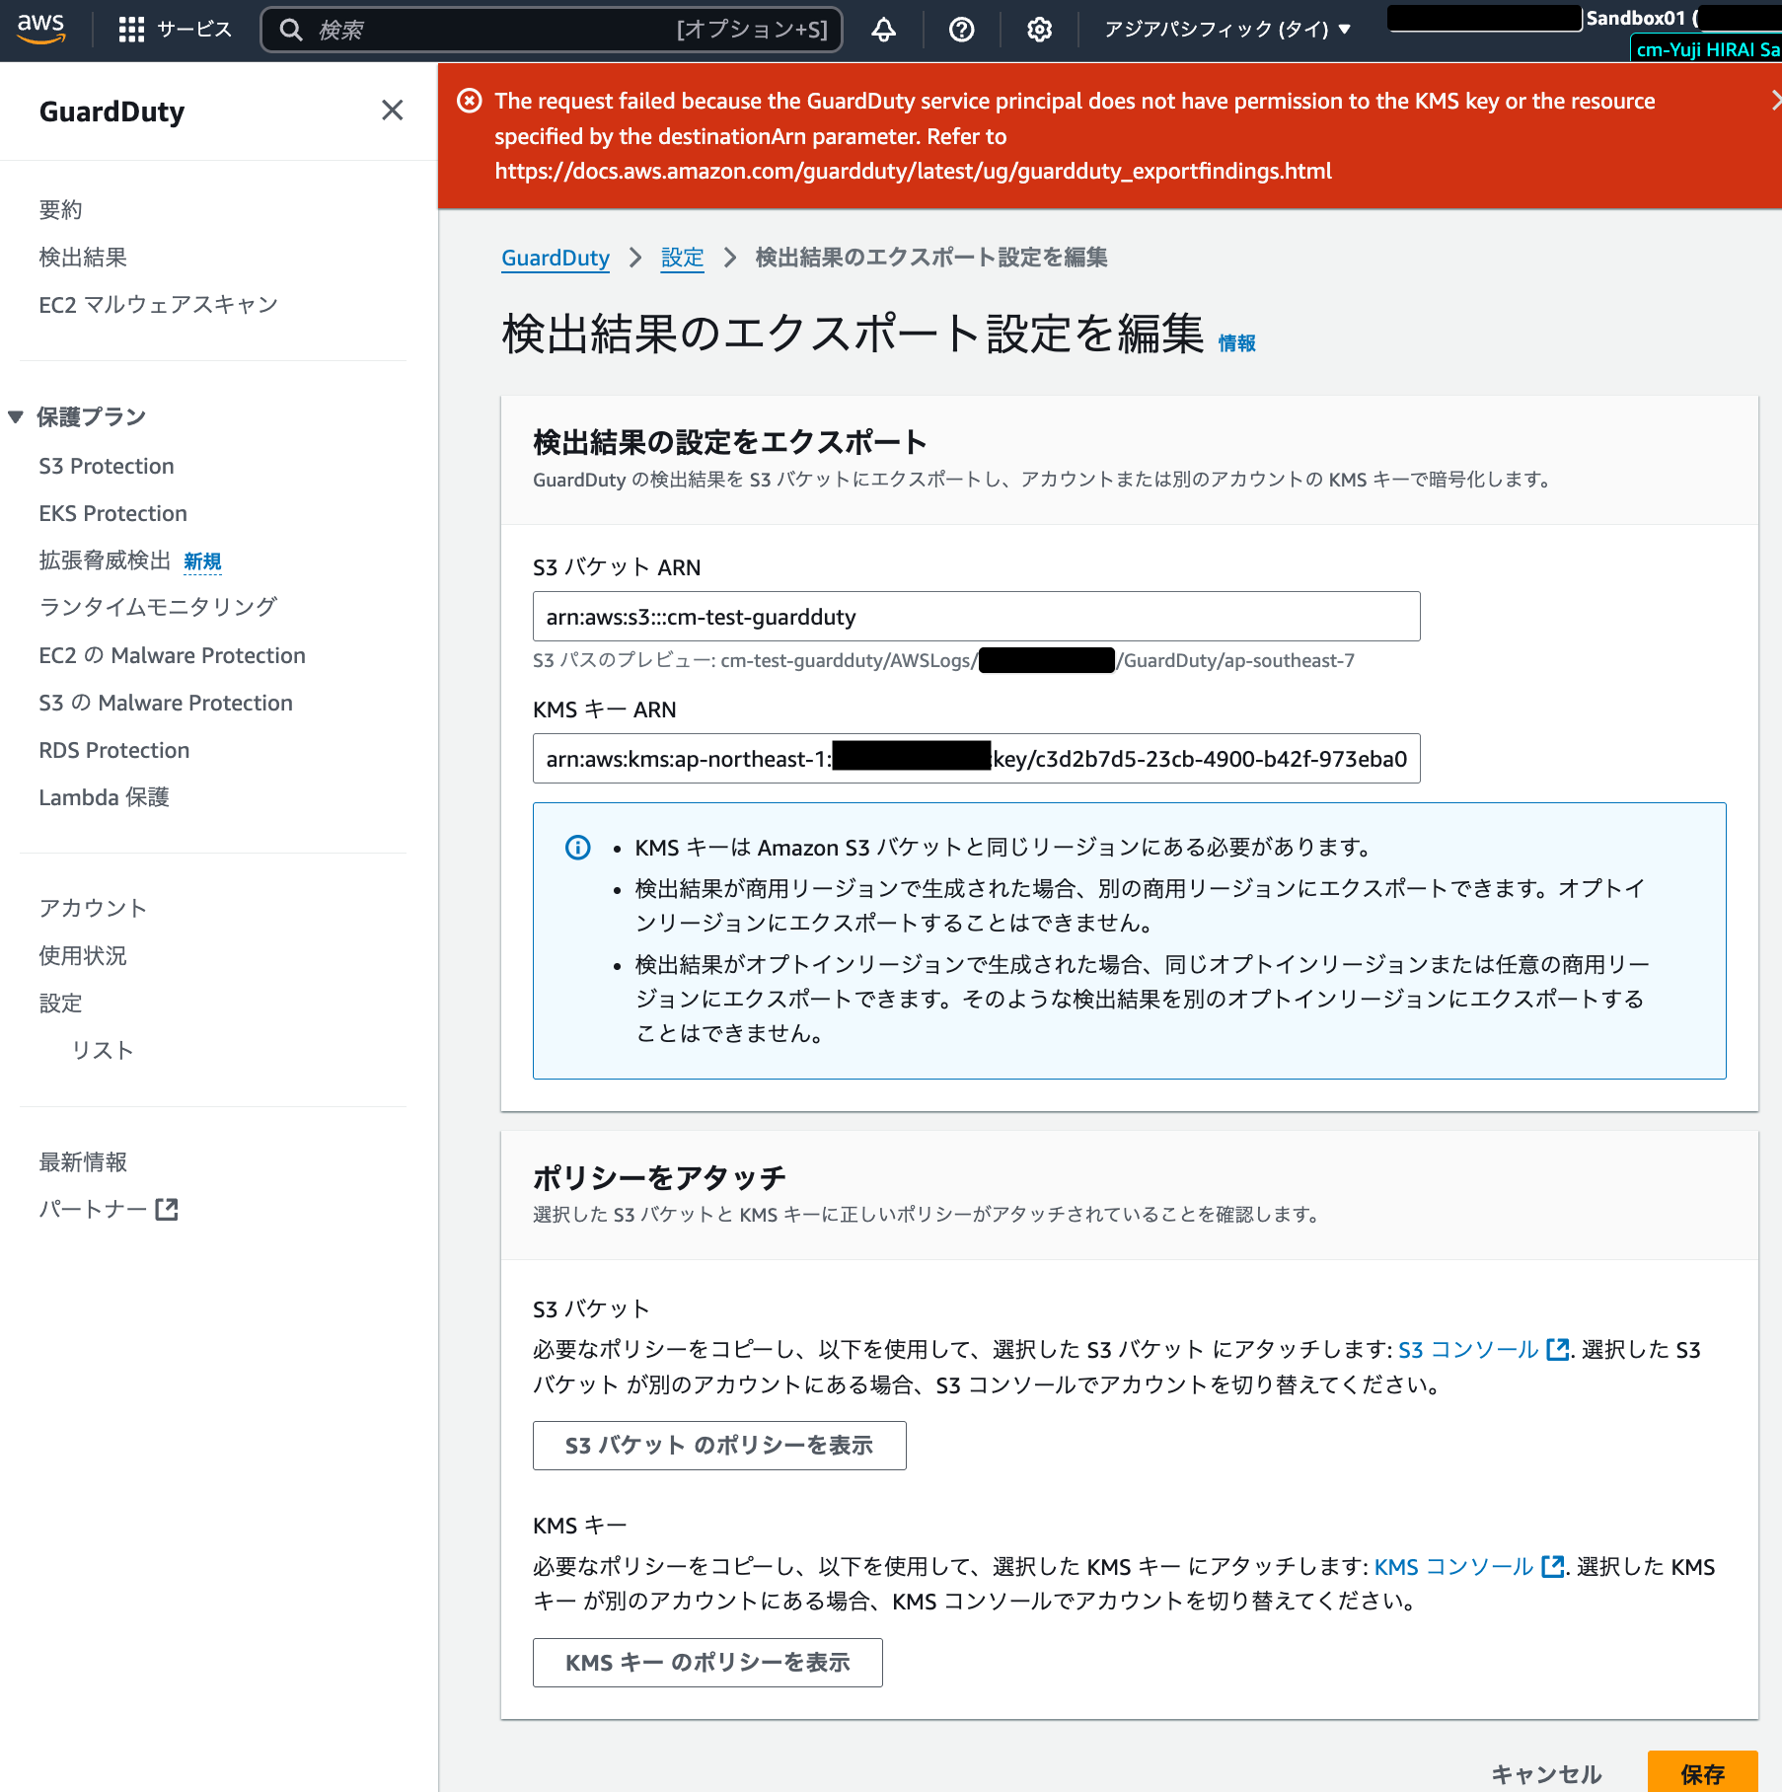The image size is (1782, 1792).
Task: Click the orange 保存 button
Action: click(1703, 1773)
